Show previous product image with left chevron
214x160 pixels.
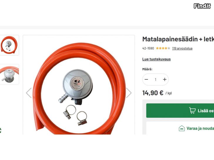(29, 93)
